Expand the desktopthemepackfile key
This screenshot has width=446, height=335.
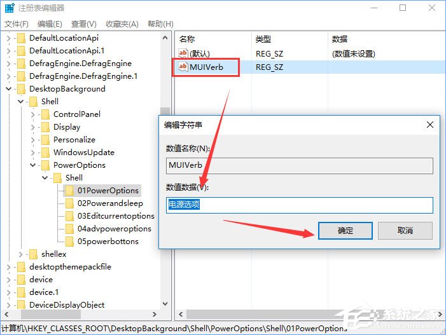click(x=8, y=267)
